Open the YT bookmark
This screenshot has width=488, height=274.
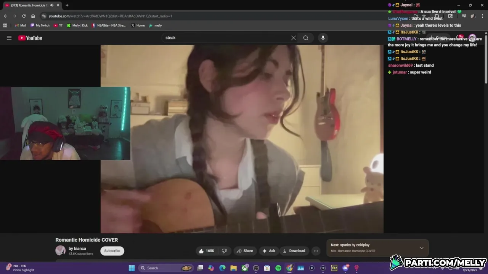pyautogui.click(x=58, y=25)
